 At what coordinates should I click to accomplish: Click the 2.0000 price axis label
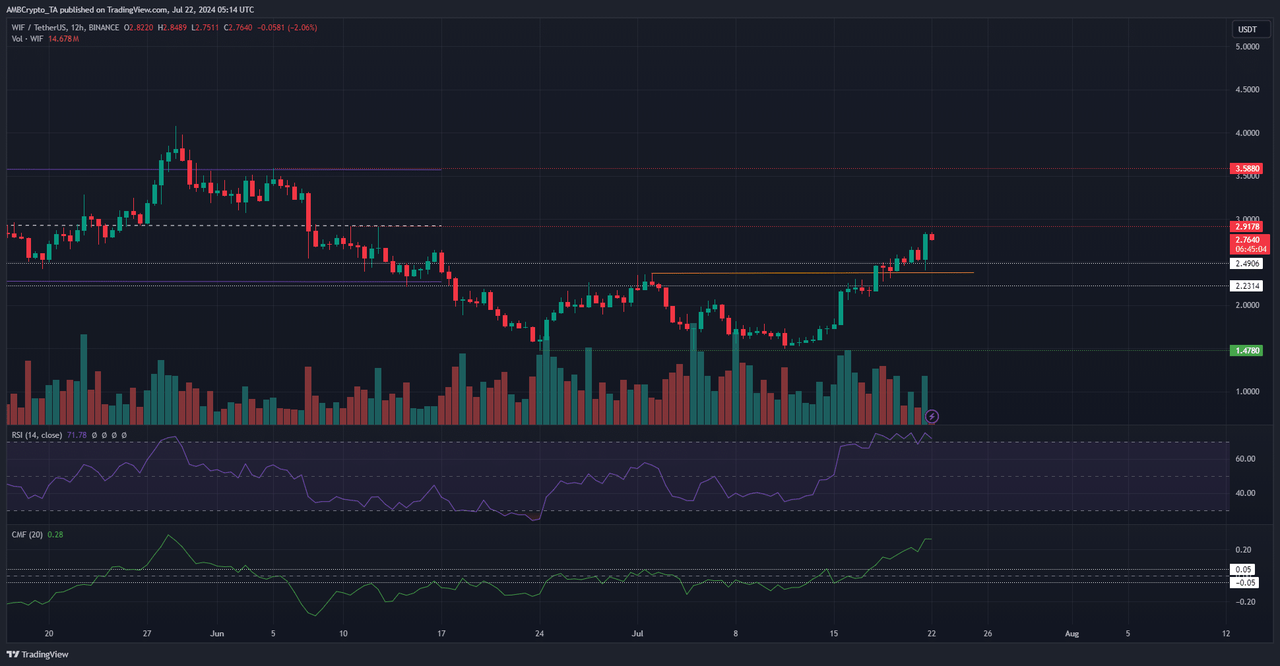1247,305
